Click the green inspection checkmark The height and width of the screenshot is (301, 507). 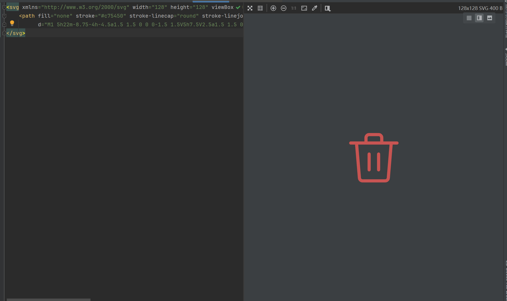tap(238, 7)
